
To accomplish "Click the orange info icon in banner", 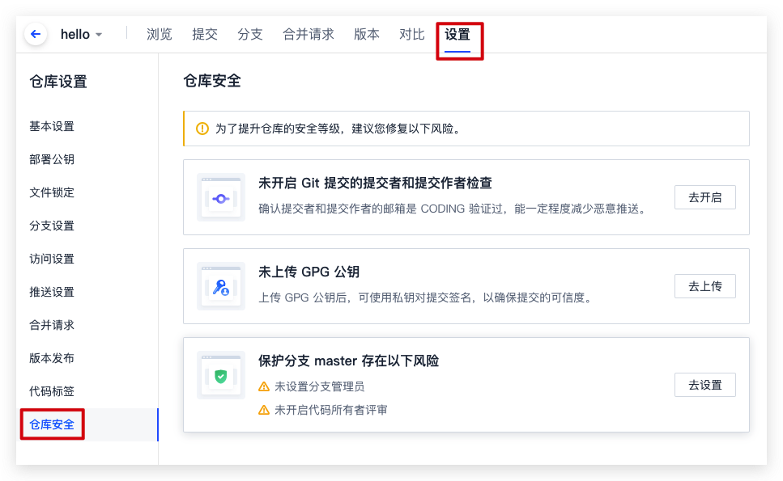I will click(x=202, y=129).
